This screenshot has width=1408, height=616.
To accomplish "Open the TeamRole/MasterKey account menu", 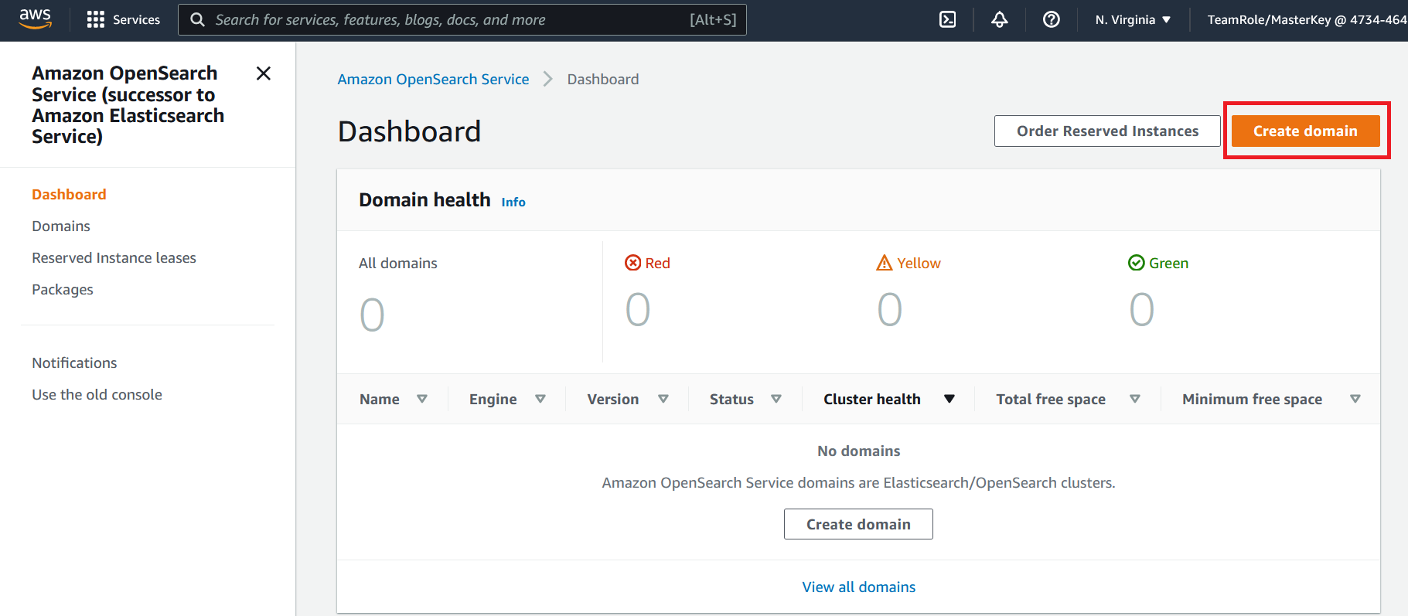I will 1307,19.
